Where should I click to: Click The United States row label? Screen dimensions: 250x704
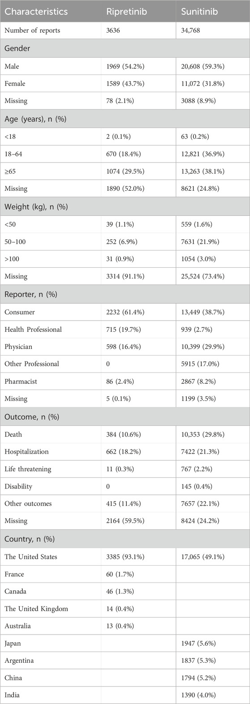[30, 557]
